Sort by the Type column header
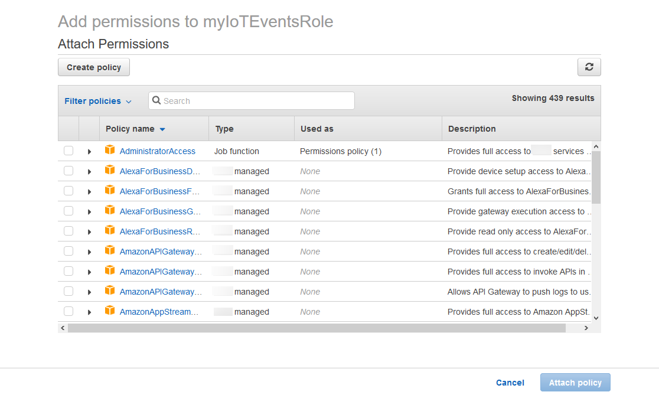The height and width of the screenshot is (395, 659). (224, 129)
